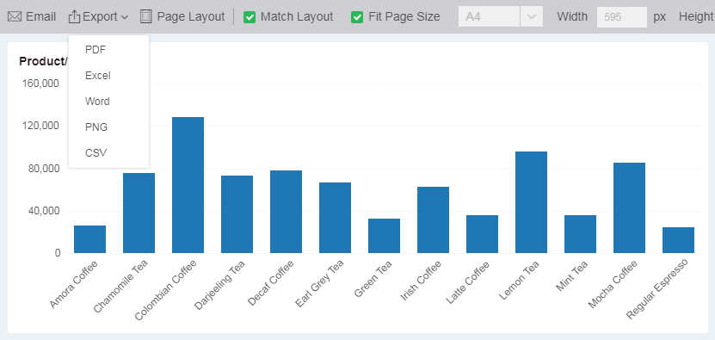This screenshot has width=715, height=340.
Task: Click the Export share icon
Action: tap(74, 17)
